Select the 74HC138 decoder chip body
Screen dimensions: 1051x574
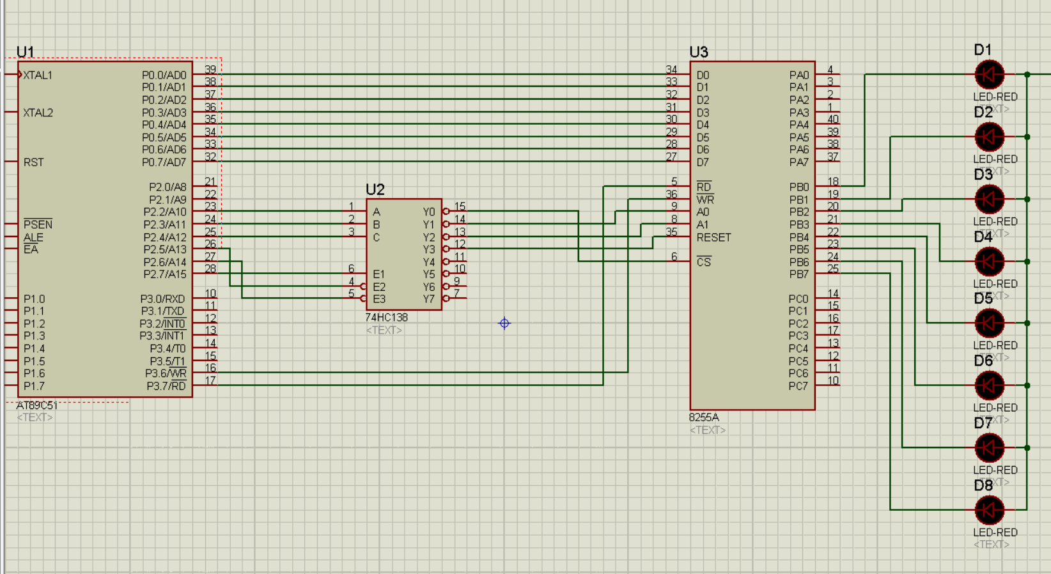pos(404,254)
